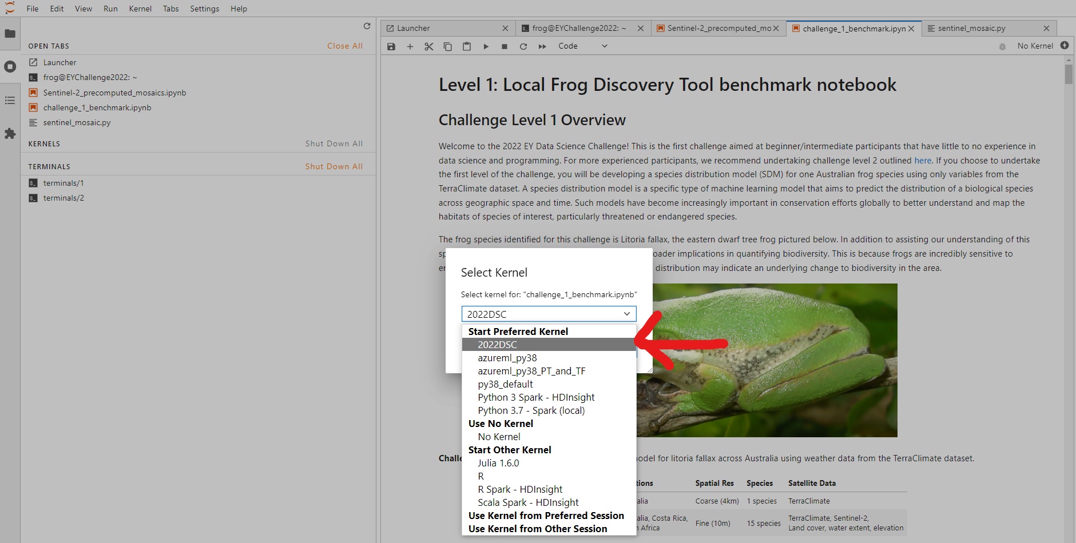This screenshot has width=1076, height=543.
Task: Open the View menu
Action: (x=84, y=9)
